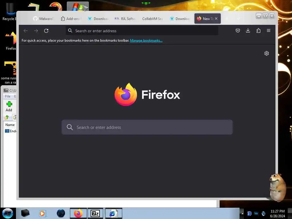Click the magnifier in the address bar
The image size is (292, 219).
click(x=70, y=31)
